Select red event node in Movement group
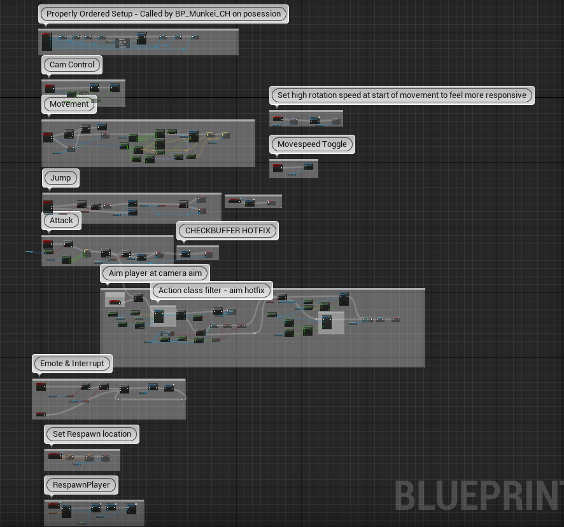This screenshot has width=564, height=527. click(x=48, y=137)
